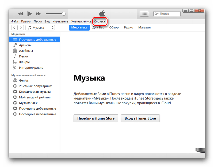Screen dimensions: 214x167
Task: Maximize the iTunes window
Action: (x=191, y=11)
